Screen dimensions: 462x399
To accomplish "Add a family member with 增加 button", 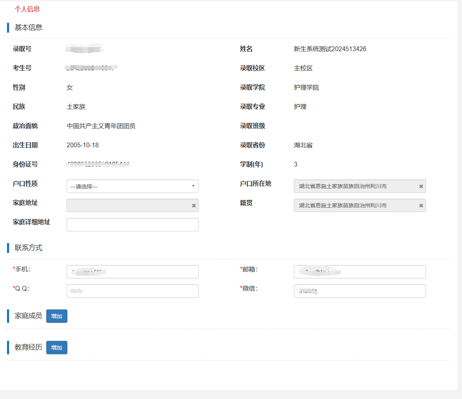I will point(57,316).
